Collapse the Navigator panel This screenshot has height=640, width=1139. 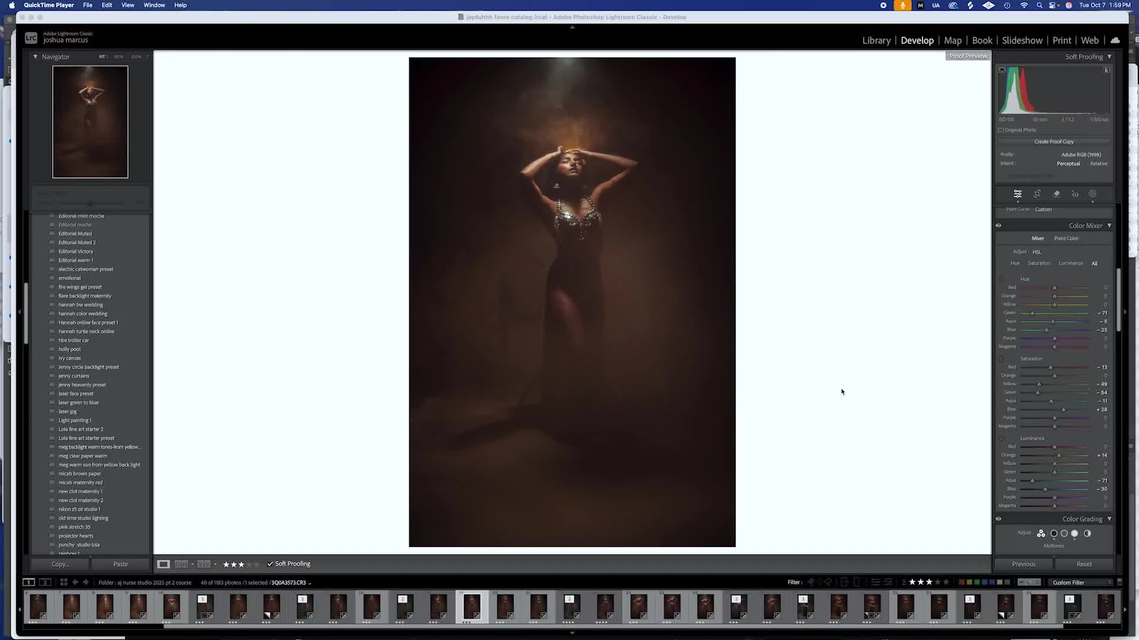pyautogui.click(x=35, y=57)
